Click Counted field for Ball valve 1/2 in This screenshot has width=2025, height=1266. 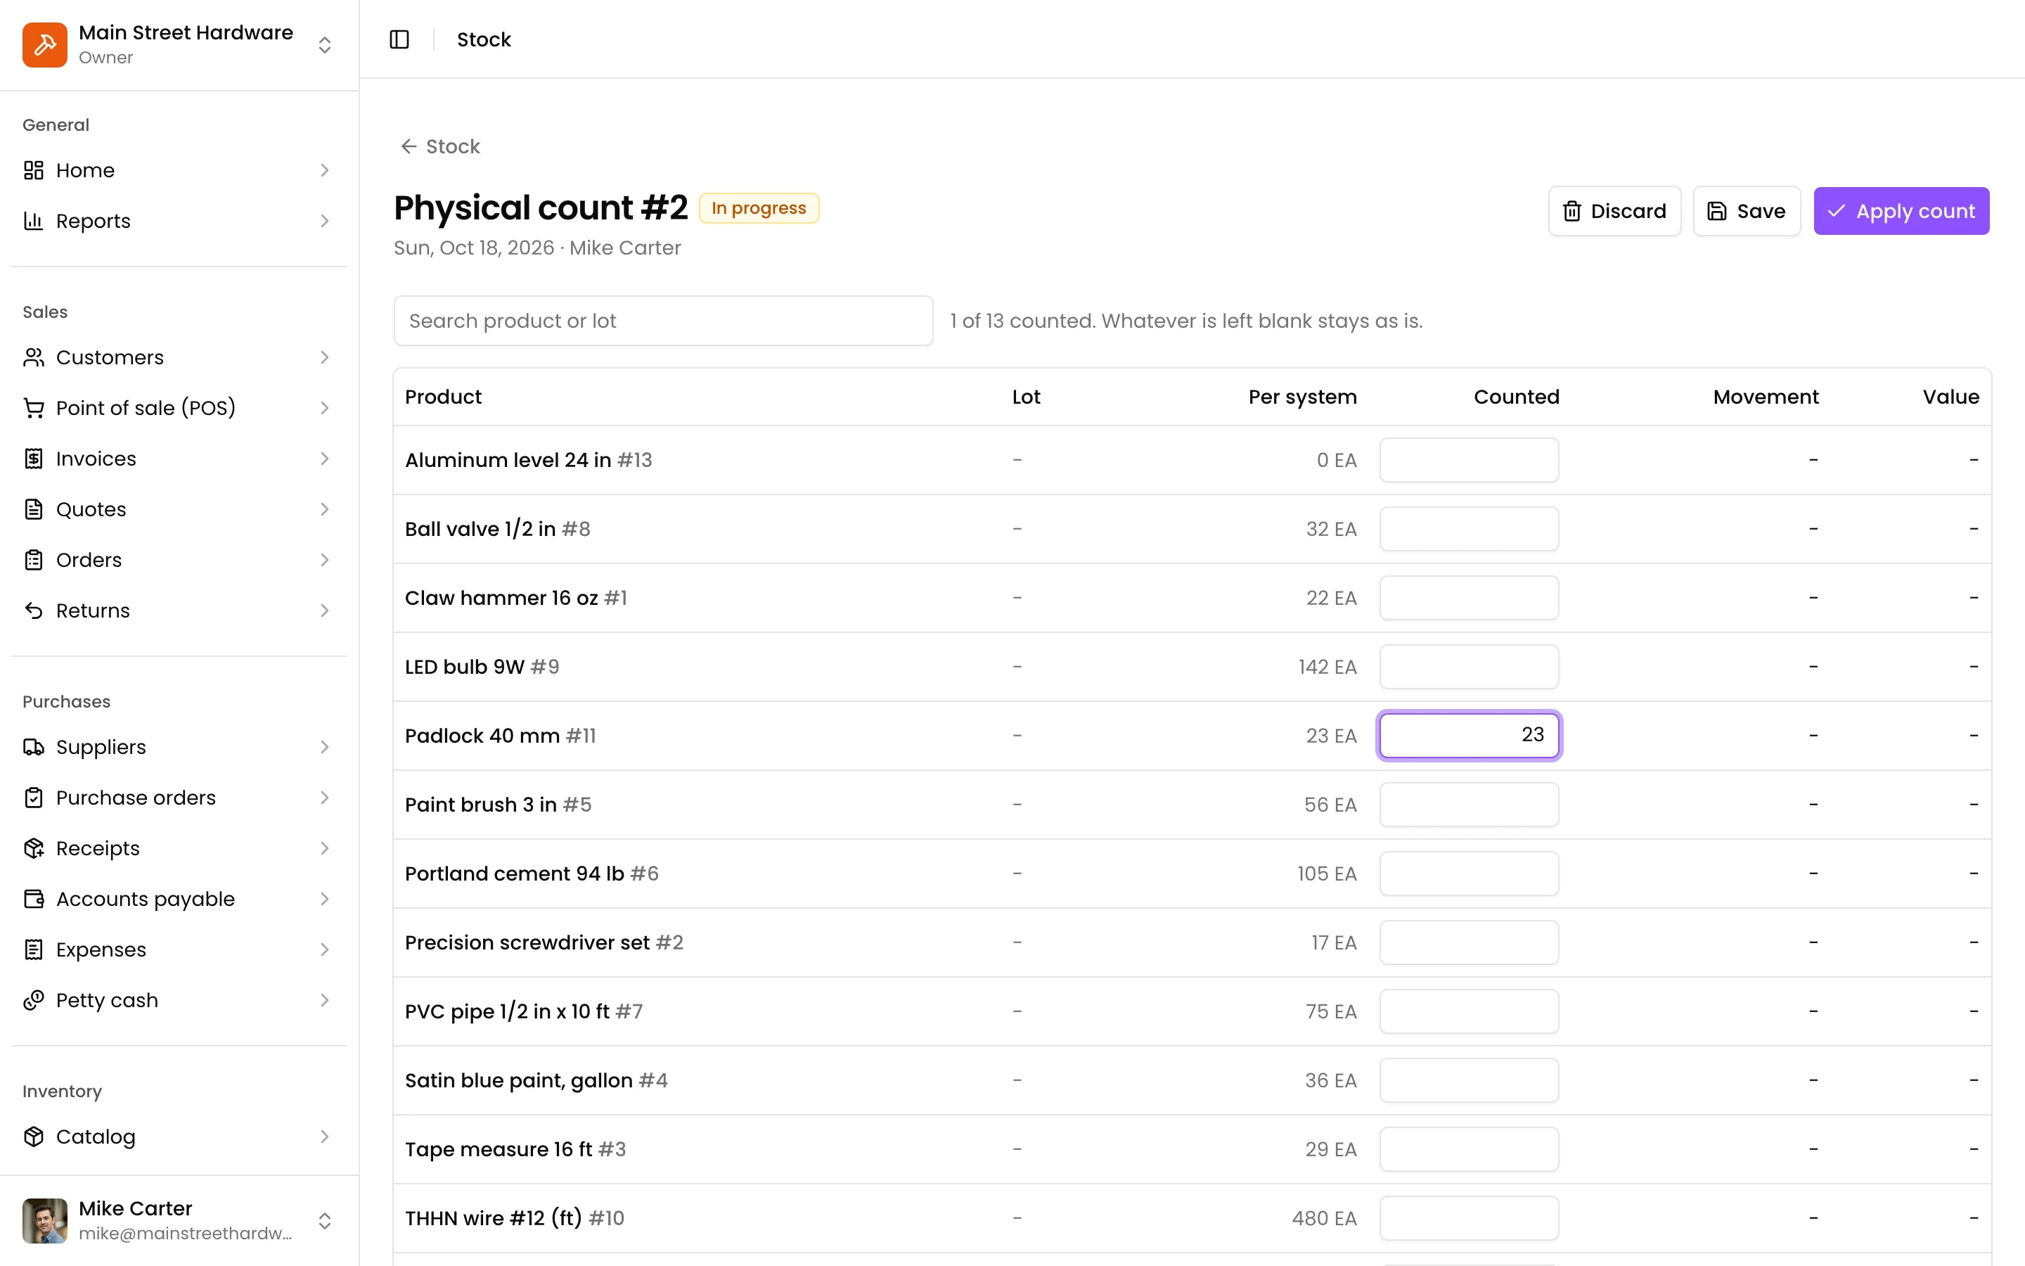point(1469,529)
